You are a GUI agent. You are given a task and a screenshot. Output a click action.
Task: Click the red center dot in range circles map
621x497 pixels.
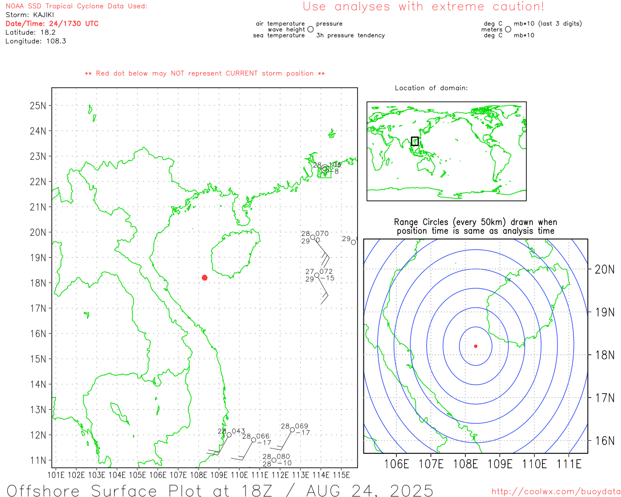(x=476, y=346)
